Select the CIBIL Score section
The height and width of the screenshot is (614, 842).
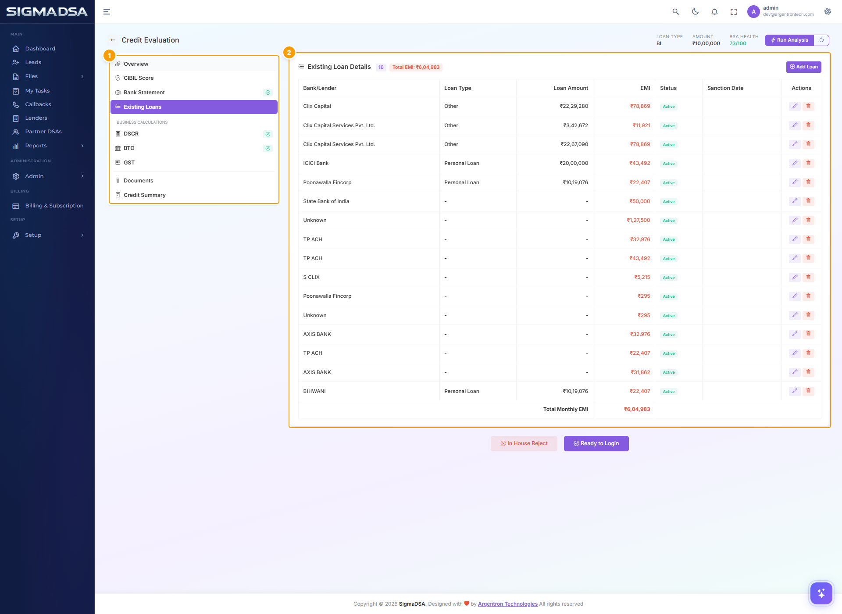tap(194, 78)
